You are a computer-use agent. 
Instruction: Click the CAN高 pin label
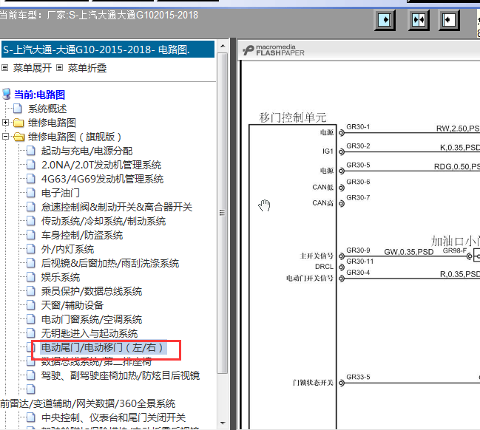point(322,203)
